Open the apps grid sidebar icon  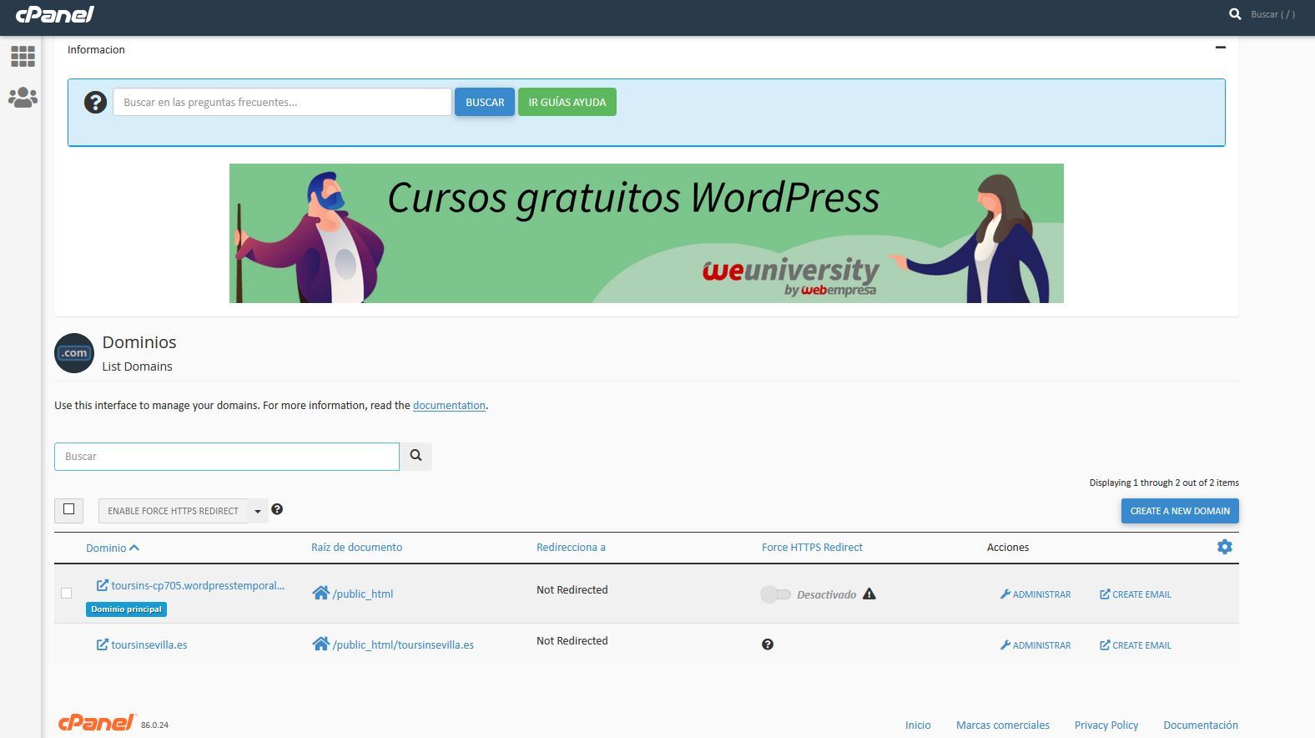(x=23, y=57)
